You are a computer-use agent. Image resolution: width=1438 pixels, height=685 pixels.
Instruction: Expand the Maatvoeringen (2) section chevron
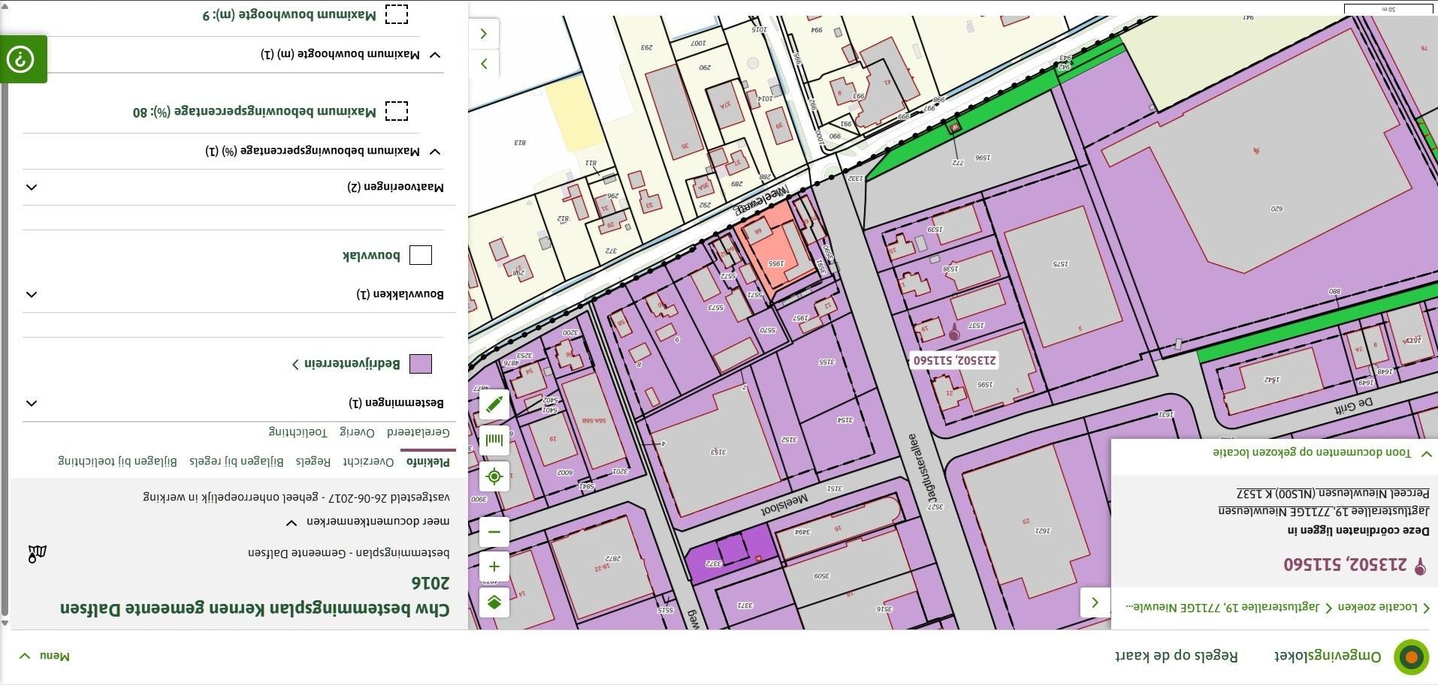pyautogui.click(x=32, y=187)
